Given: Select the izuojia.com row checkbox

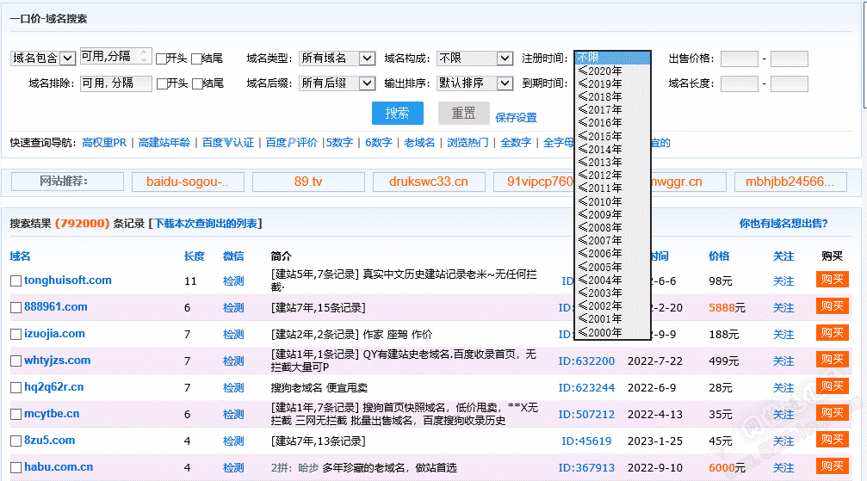Looking at the screenshot, I should pyautogui.click(x=16, y=335).
